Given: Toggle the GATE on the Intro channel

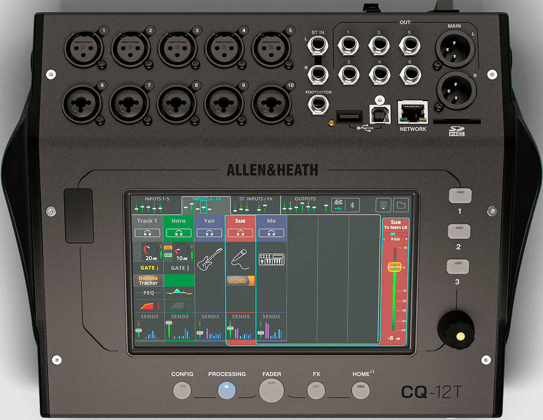Looking at the screenshot, I should tap(179, 268).
